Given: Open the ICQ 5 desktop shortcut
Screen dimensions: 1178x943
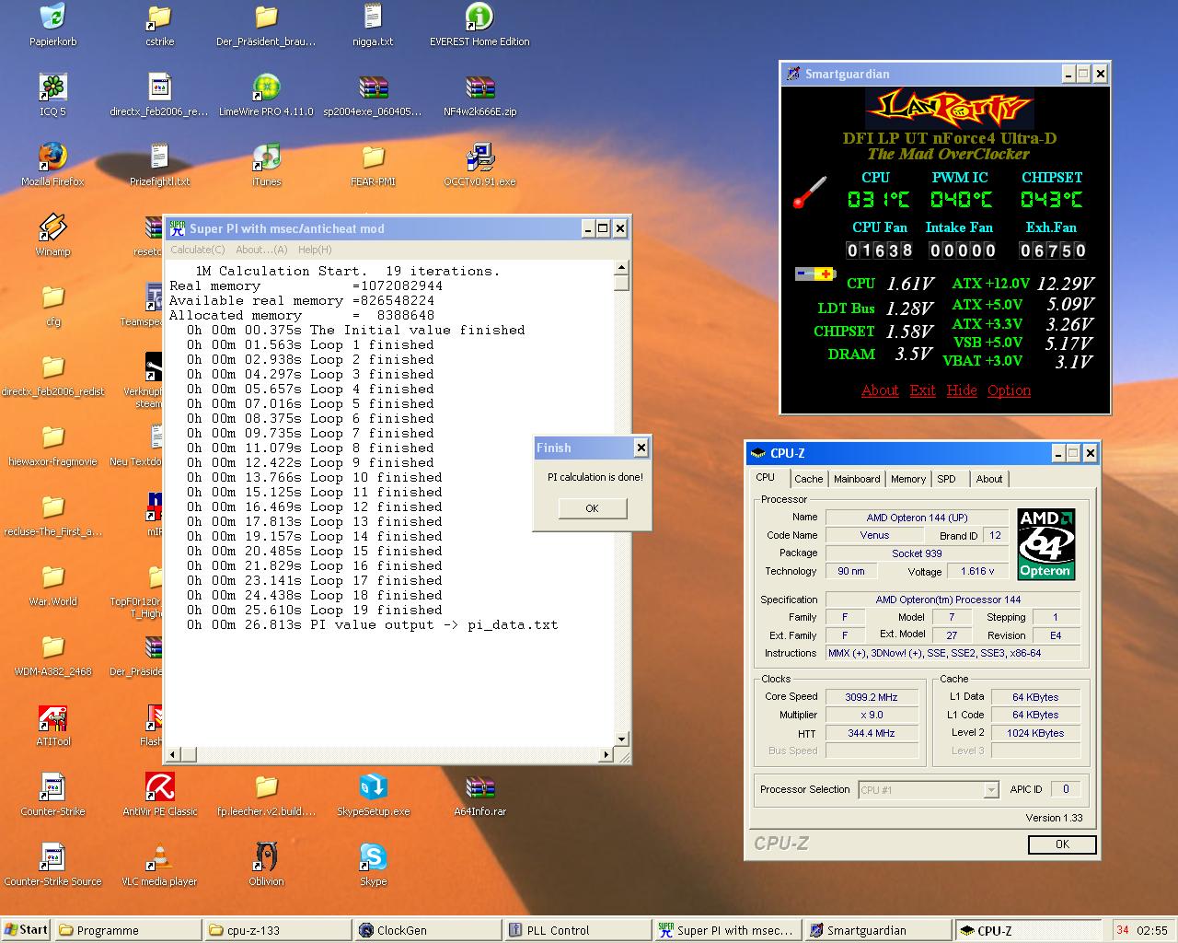Looking at the screenshot, I should pos(52,87).
